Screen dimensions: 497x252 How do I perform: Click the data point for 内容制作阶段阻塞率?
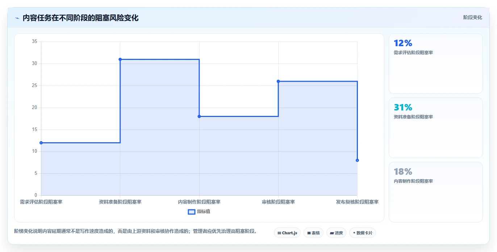tap(199, 116)
